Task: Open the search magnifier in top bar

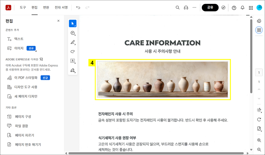Action: [177, 8]
